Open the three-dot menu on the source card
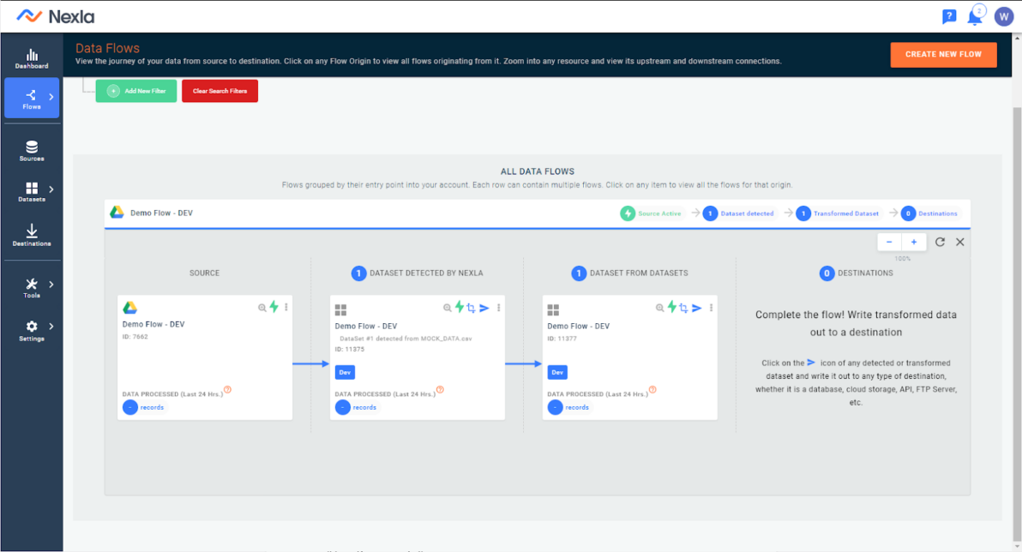 point(286,307)
